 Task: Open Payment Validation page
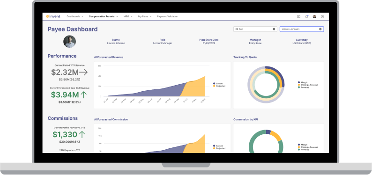[x=168, y=16]
